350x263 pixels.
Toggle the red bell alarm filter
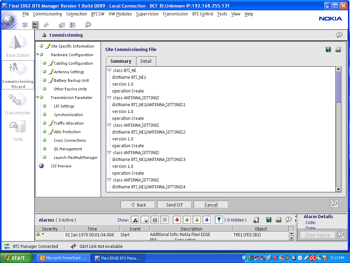(177, 220)
